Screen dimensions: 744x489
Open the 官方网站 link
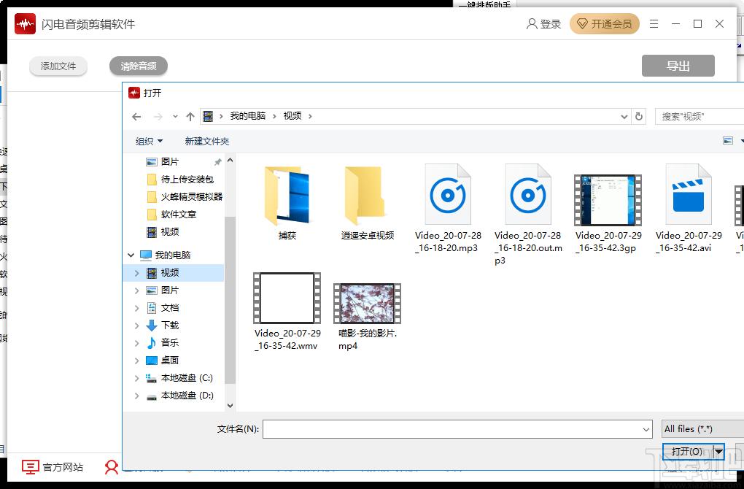(x=53, y=467)
